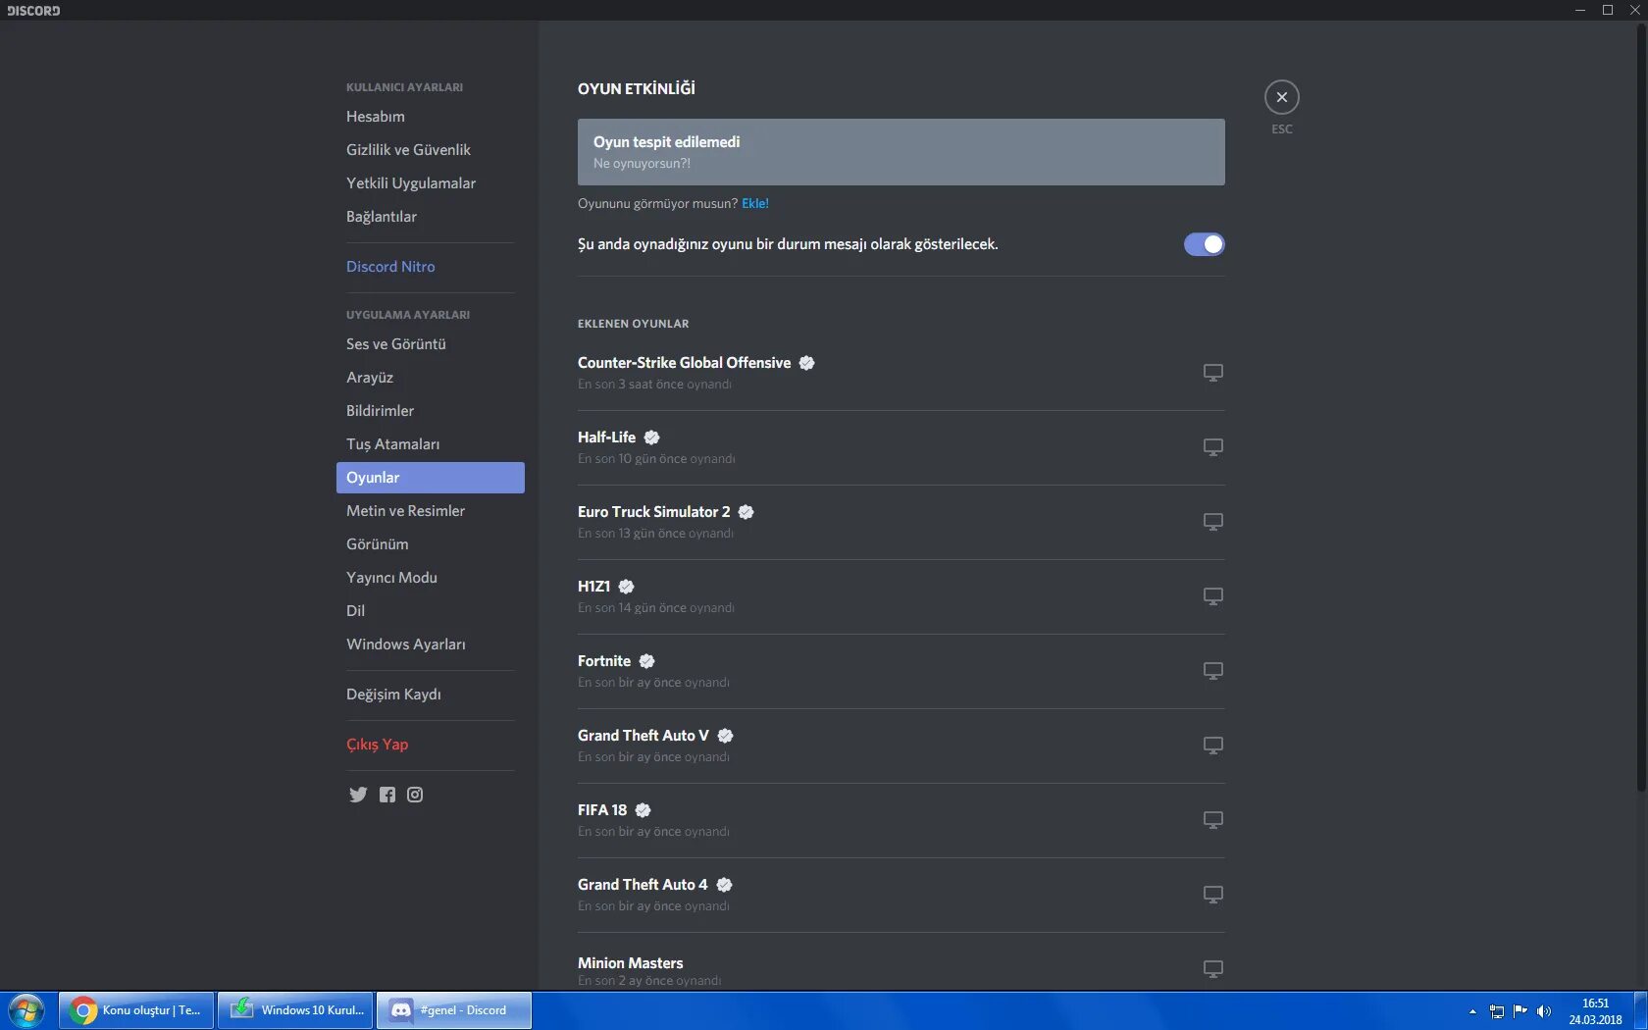1648x1030 pixels.
Task: Select the Counter-Strike Global Offensive game name
Action: (x=684, y=363)
